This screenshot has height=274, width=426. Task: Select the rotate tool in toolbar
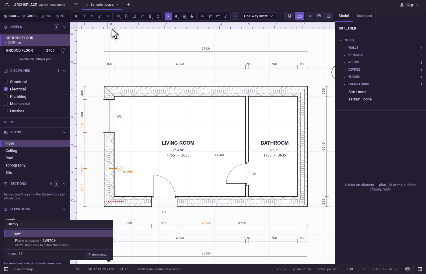92,16
